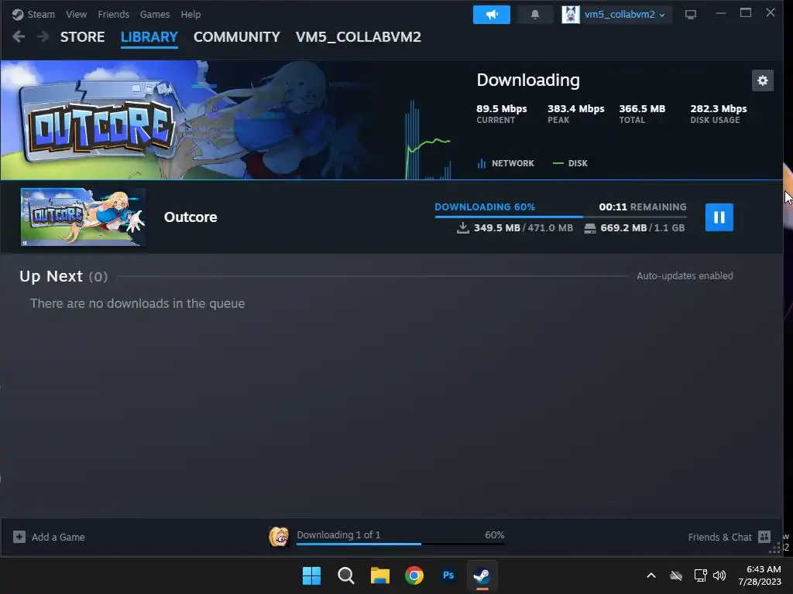The height and width of the screenshot is (594, 793).
Task: Click the Outcore download progress bar
Action: pyautogui.click(x=561, y=217)
